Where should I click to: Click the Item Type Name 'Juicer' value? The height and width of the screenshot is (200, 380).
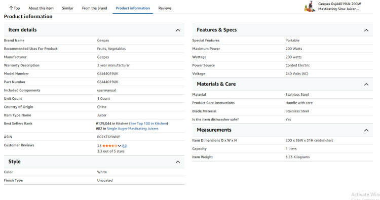[102, 115]
